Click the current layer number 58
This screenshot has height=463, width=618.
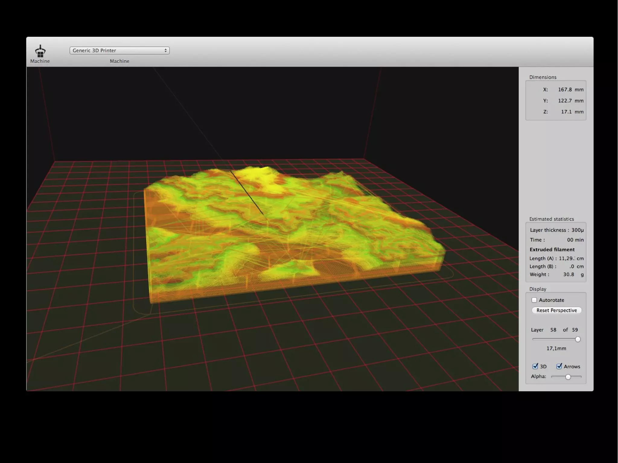[553, 330]
